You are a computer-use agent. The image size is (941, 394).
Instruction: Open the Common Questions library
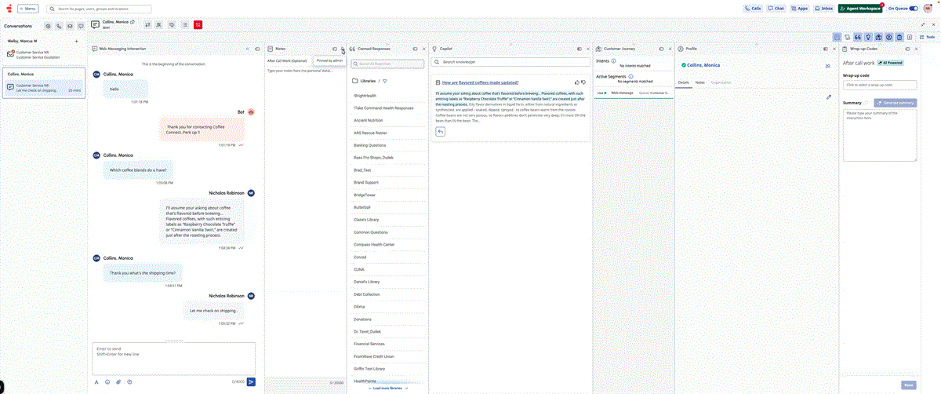[388, 232]
